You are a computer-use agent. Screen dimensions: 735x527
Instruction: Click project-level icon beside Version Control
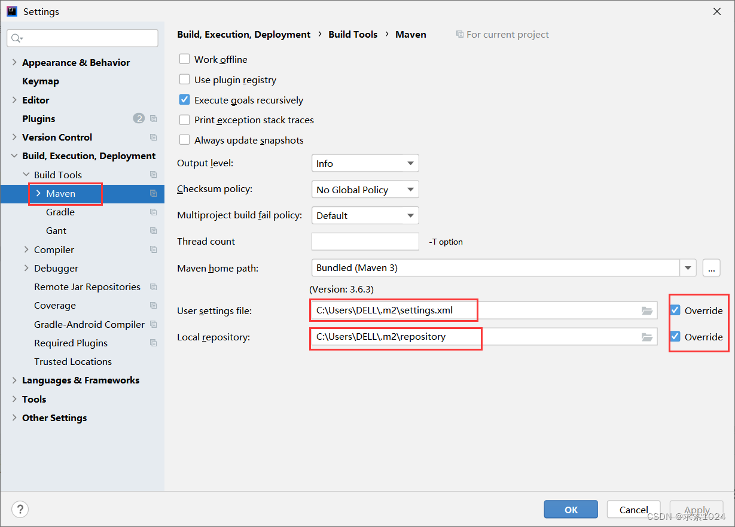tap(153, 137)
